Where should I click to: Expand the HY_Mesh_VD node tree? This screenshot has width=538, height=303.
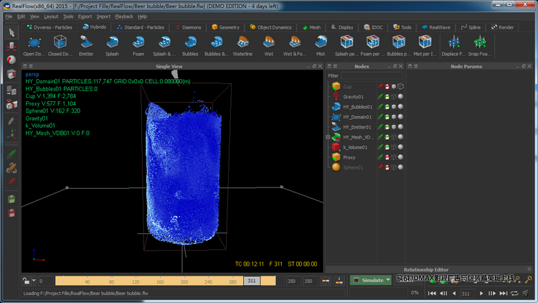[x=328, y=137]
